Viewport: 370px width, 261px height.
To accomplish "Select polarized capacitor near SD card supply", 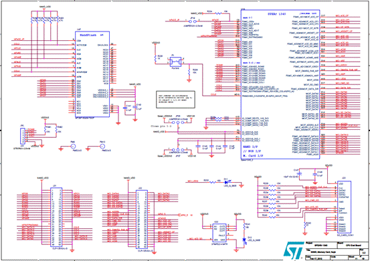I will (299, 174).
